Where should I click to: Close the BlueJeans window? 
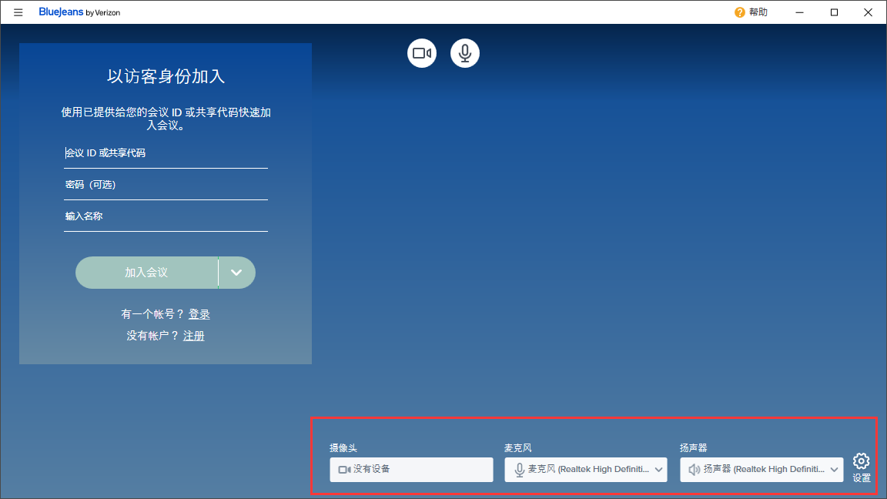coord(869,12)
